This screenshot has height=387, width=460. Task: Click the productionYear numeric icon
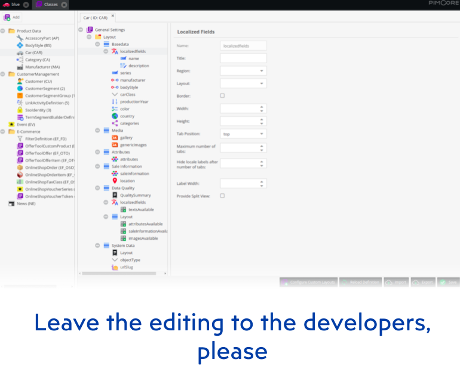pyautogui.click(x=115, y=101)
